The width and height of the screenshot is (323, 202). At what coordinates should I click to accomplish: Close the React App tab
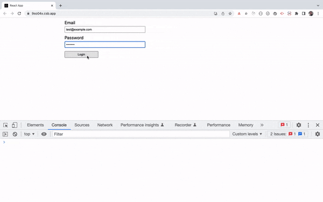tap(52, 5)
